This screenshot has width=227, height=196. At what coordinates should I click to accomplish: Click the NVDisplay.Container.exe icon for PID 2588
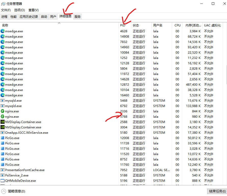tap(3, 122)
